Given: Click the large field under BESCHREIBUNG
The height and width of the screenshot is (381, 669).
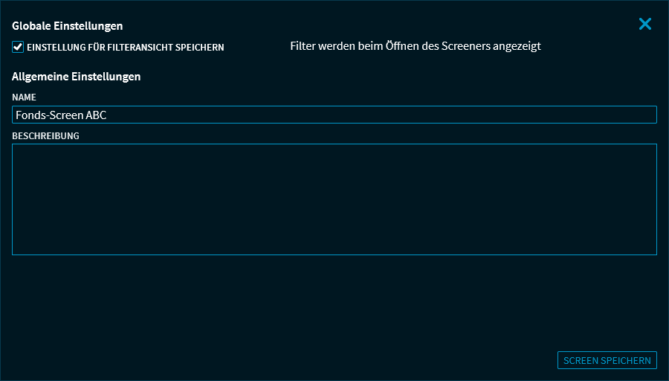Looking at the screenshot, I should 334,199.
